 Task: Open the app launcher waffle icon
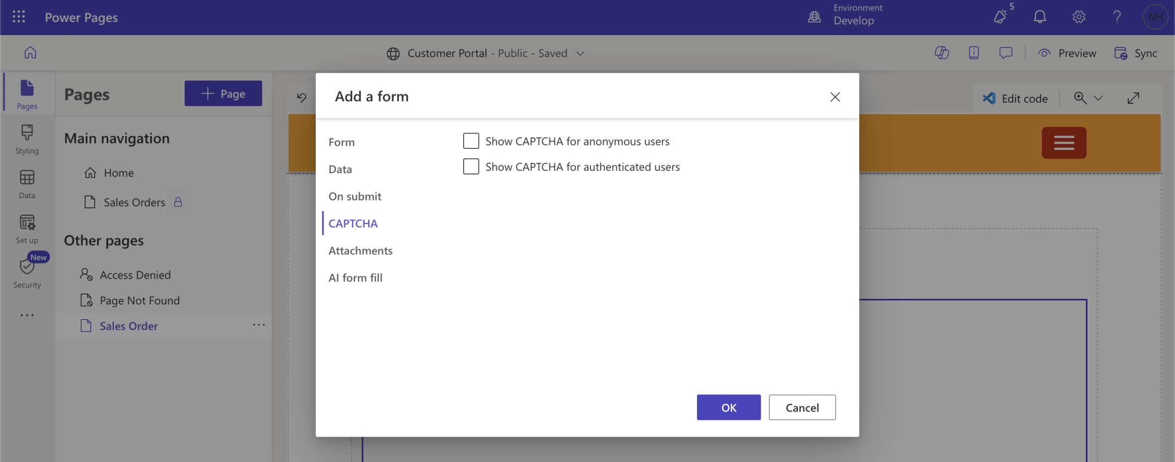coord(19,17)
